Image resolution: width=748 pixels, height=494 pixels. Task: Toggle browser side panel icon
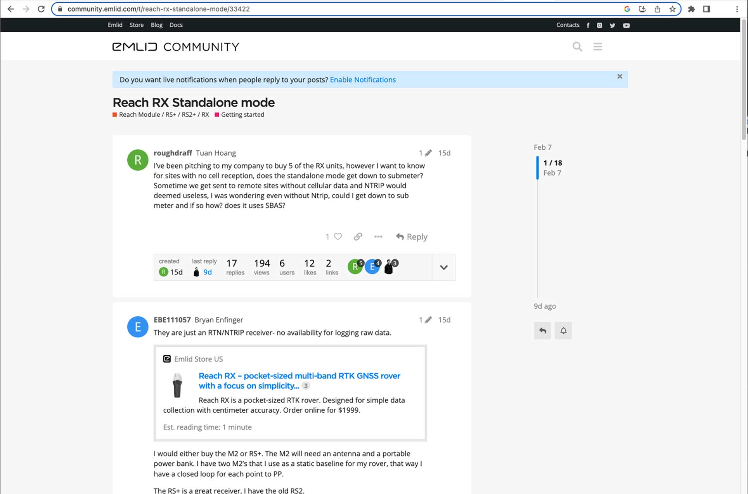tap(706, 9)
